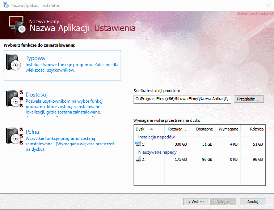Click the D: drive icon in disk list
Screen dimensions: 274x210
click(x=138, y=159)
